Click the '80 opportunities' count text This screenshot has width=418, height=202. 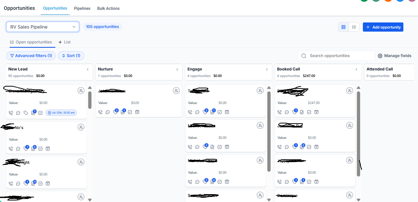21,76
